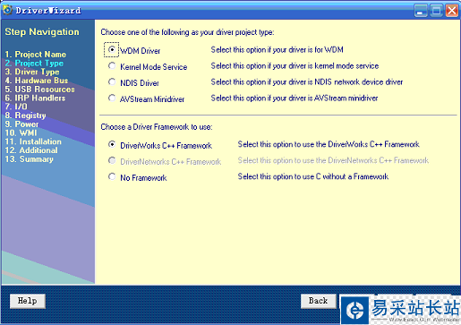Select the WDM Driver radio button
Image resolution: width=461 pixels, height=325 pixels.
click(112, 49)
